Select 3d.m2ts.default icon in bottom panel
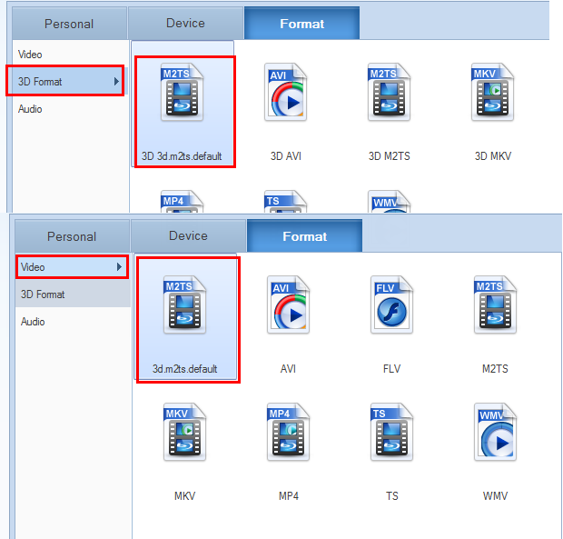Image resolution: width=563 pixels, height=539 pixels. 185,304
